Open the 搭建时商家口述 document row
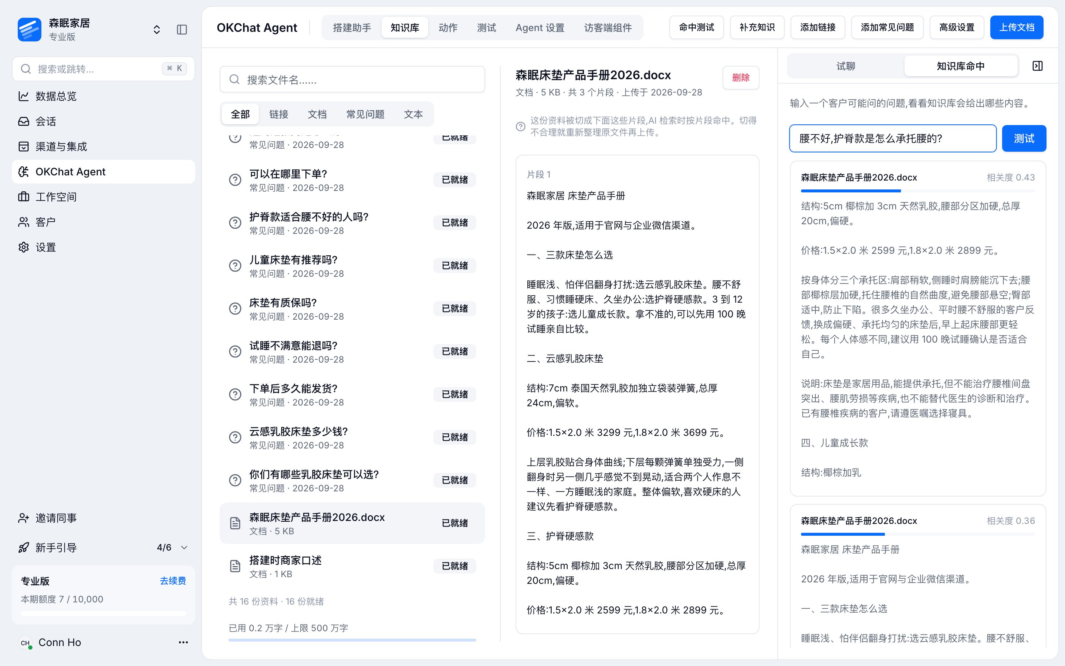Image resolution: width=1065 pixels, height=666 pixels. pyautogui.click(x=352, y=566)
